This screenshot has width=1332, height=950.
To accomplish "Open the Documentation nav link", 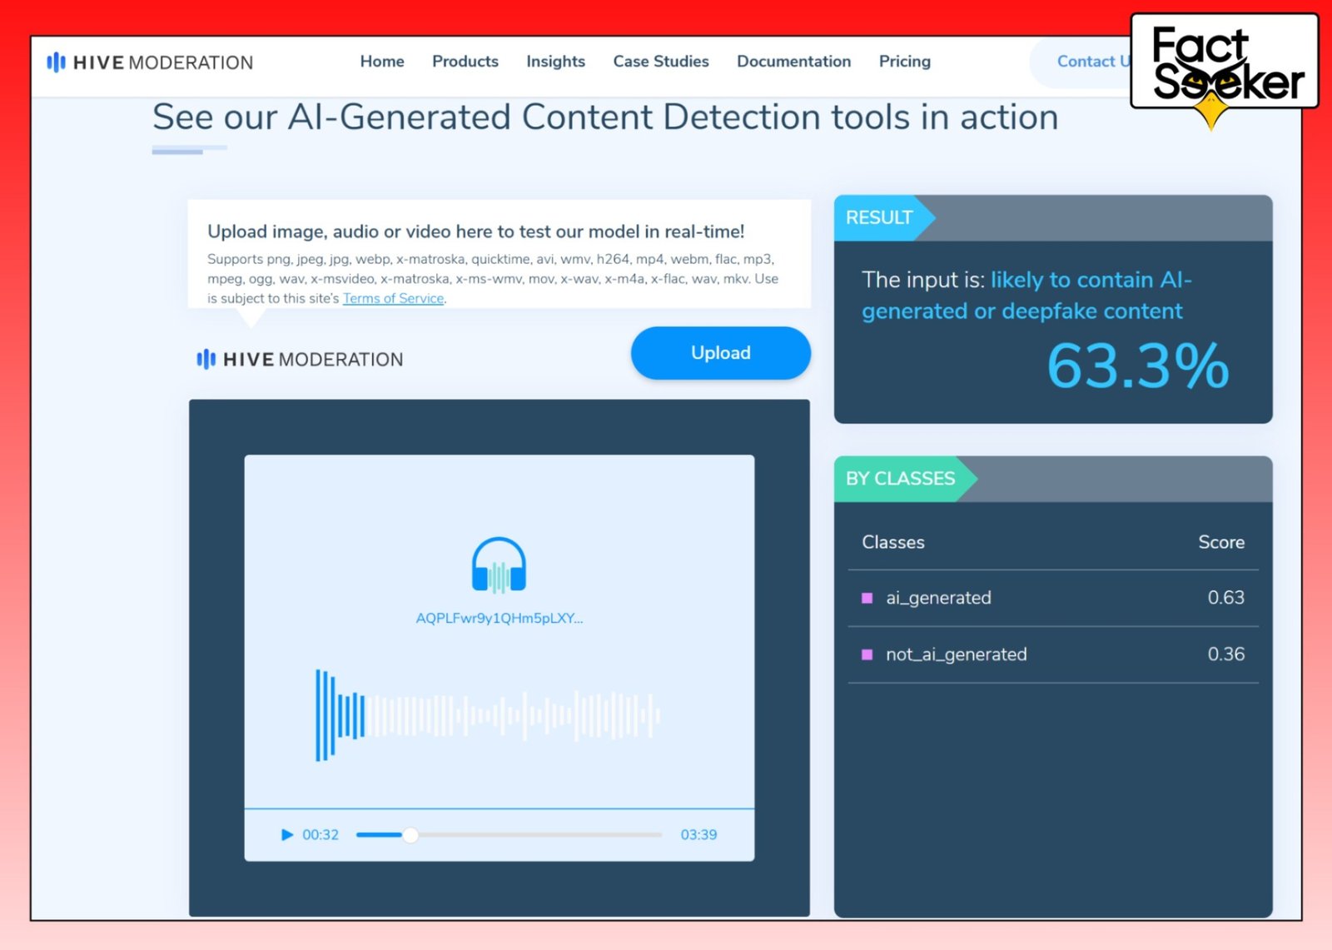I will pyautogui.click(x=793, y=62).
